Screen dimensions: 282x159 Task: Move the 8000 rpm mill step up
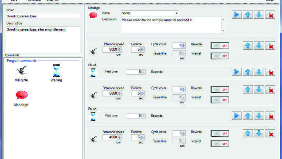point(247,45)
